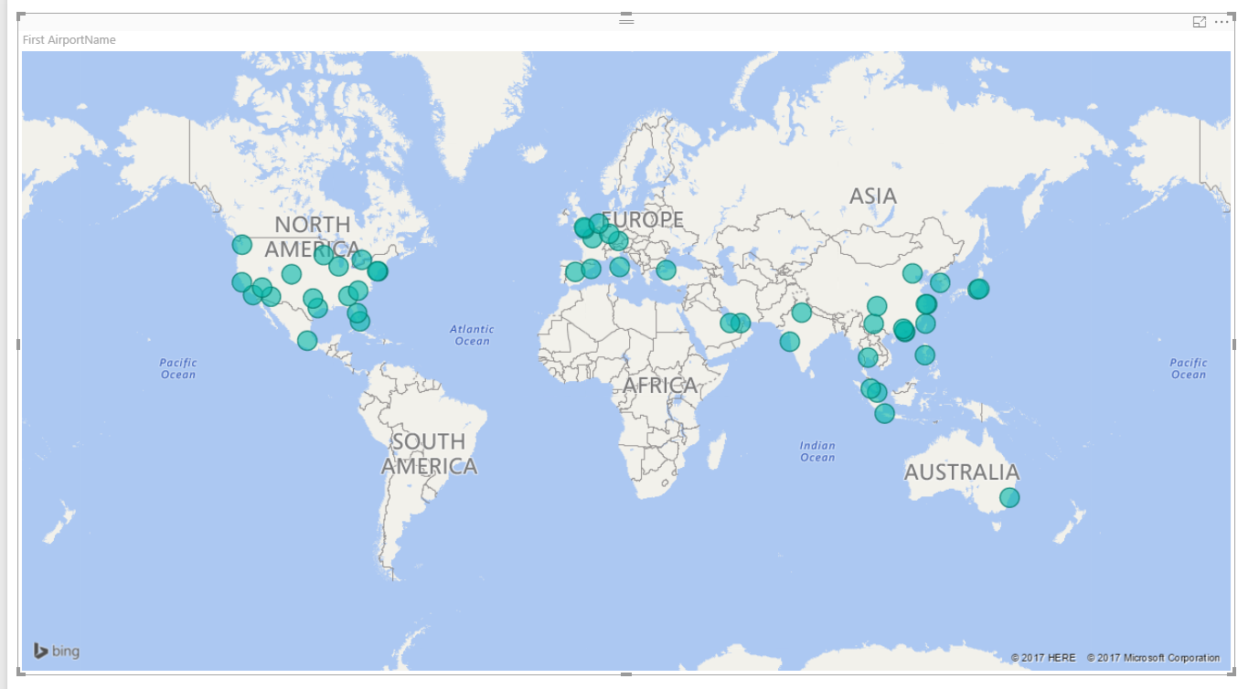The image size is (1259, 689).
Task: Click the Bing logo in the corner
Action: pos(57,651)
